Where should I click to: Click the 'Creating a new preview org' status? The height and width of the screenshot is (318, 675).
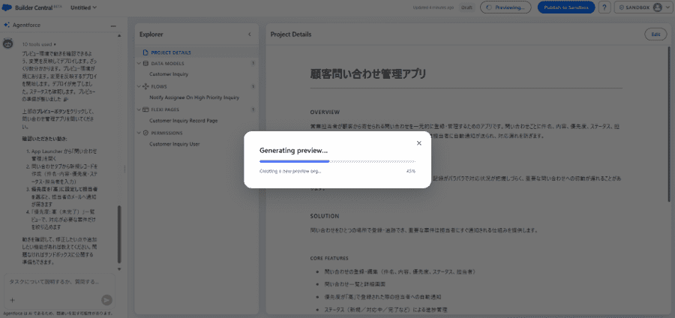click(290, 171)
